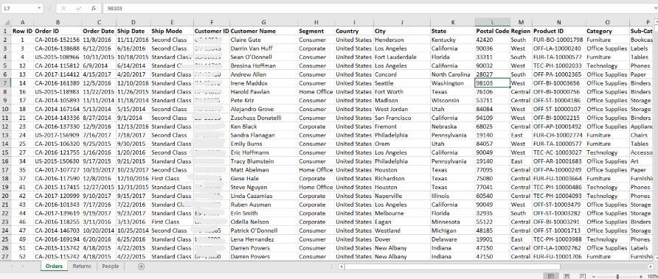The height and width of the screenshot is (279, 658).
Task: Open the People sheet tab
Action: coord(111,266)
